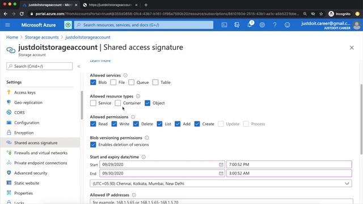363x204 pixels.
Task: Uncheck the Blob service checkbox
Action: click(x=93, y=82)
